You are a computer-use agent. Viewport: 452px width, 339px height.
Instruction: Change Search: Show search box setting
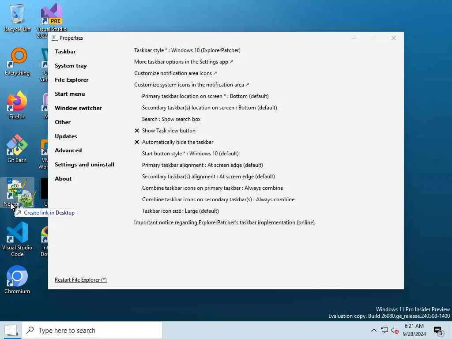click(x=171, y=119)
